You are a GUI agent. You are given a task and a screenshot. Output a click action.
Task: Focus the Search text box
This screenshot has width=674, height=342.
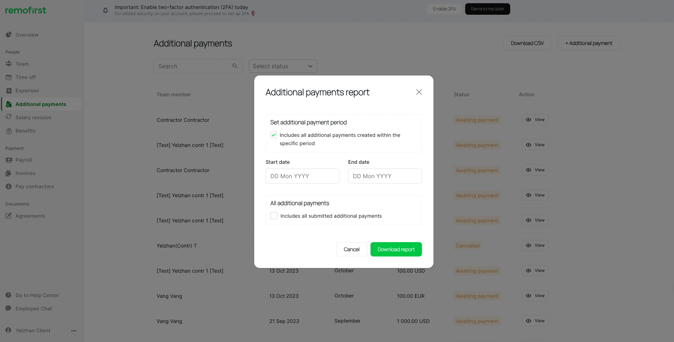point(198,66)
